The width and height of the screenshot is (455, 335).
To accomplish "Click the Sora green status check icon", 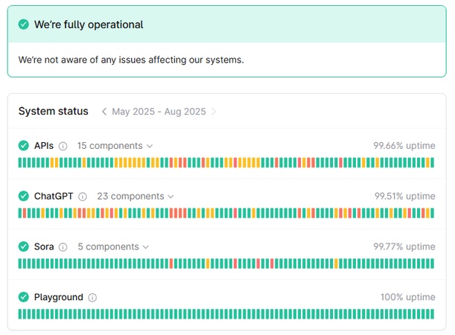I will (24, 247).
